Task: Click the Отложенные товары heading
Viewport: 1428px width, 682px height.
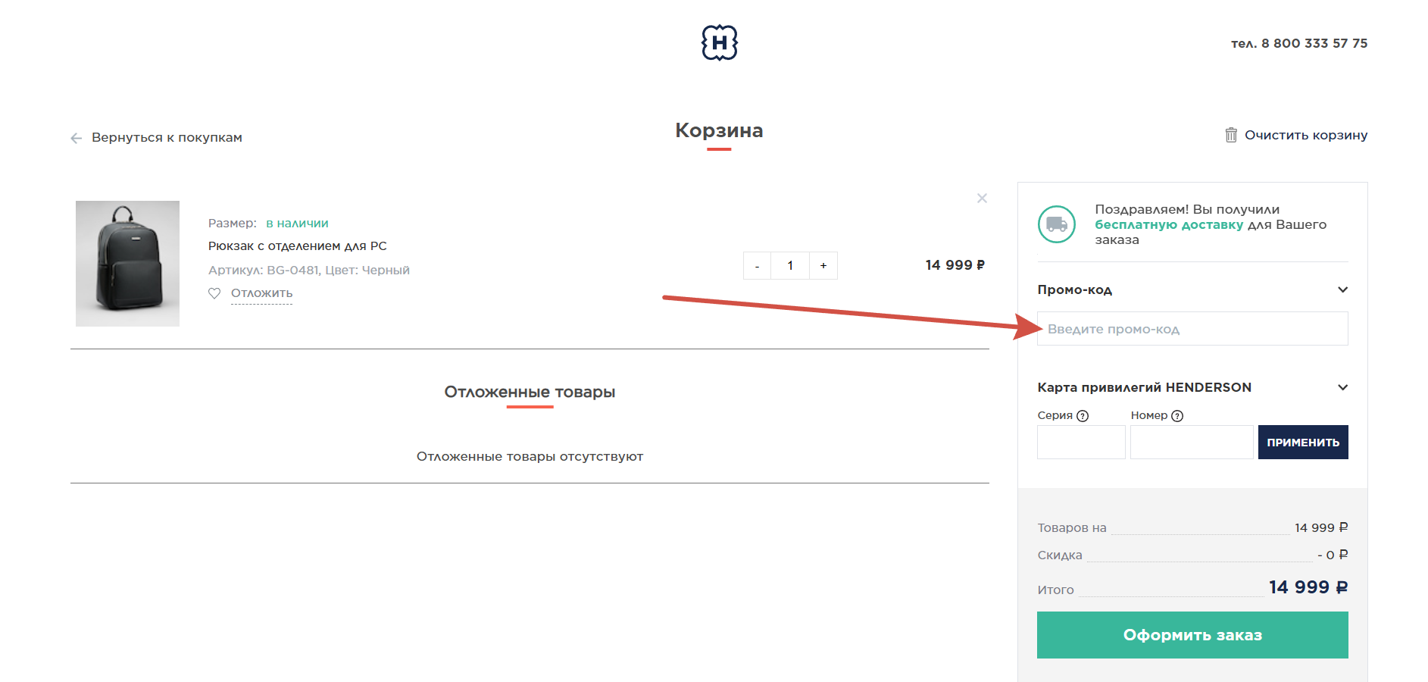Action: click(x=530, y=392)
